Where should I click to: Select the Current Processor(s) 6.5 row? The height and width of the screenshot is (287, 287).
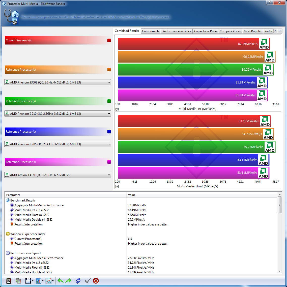click(141, 239)
